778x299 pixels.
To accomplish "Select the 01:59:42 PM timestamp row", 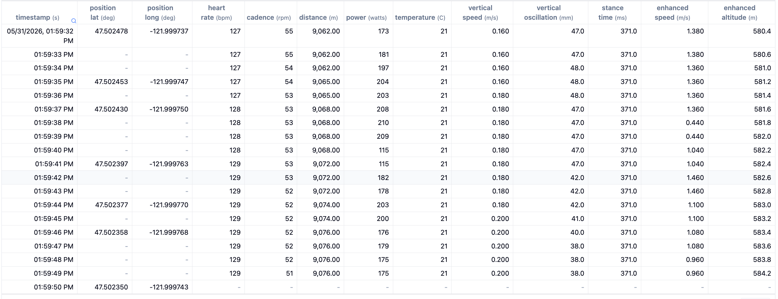I will [x=388, y=178].
